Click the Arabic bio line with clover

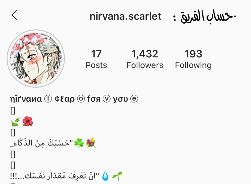coord(53,143)
